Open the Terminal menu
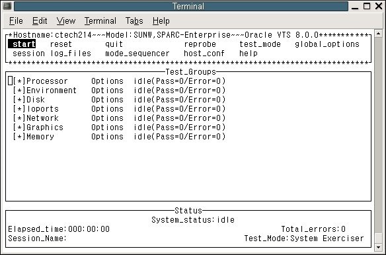This screenshot has height=255, width=386. [100, 21]
